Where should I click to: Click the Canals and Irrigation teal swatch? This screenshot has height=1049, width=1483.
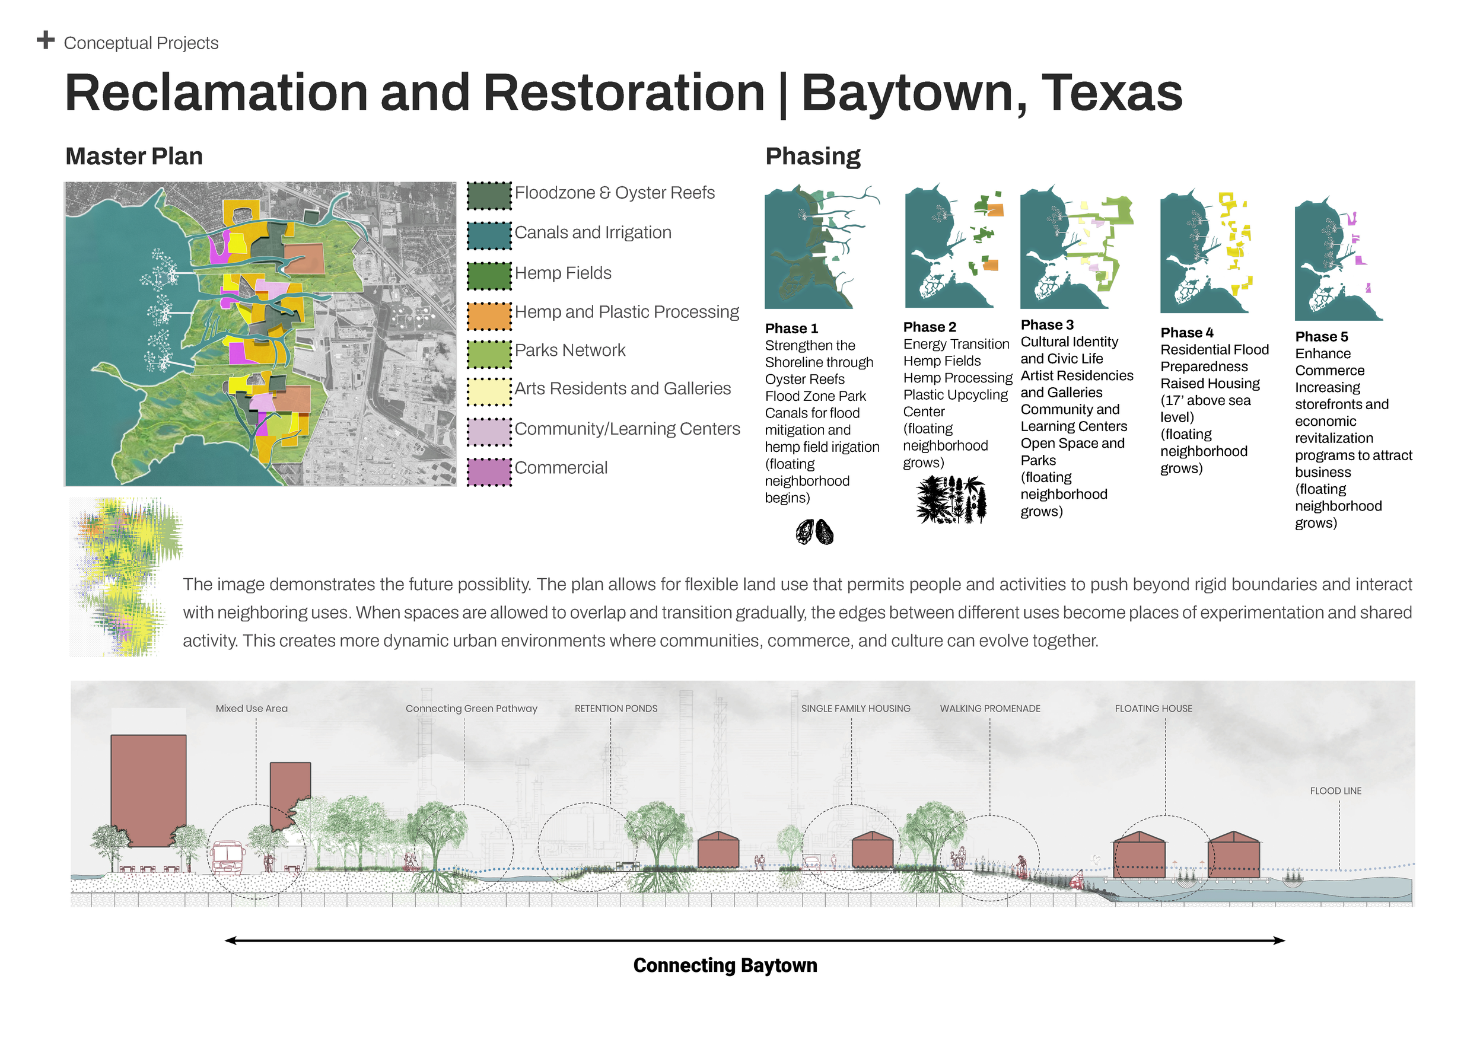coord(489,236)
